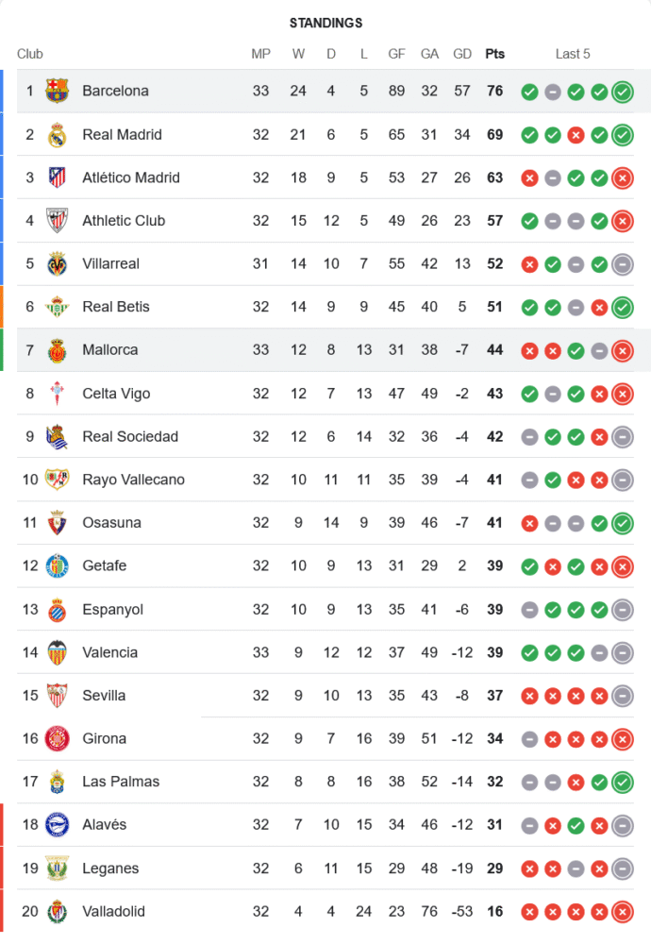
Task: Click the Last 5 column header
Action: pos(573,54)
